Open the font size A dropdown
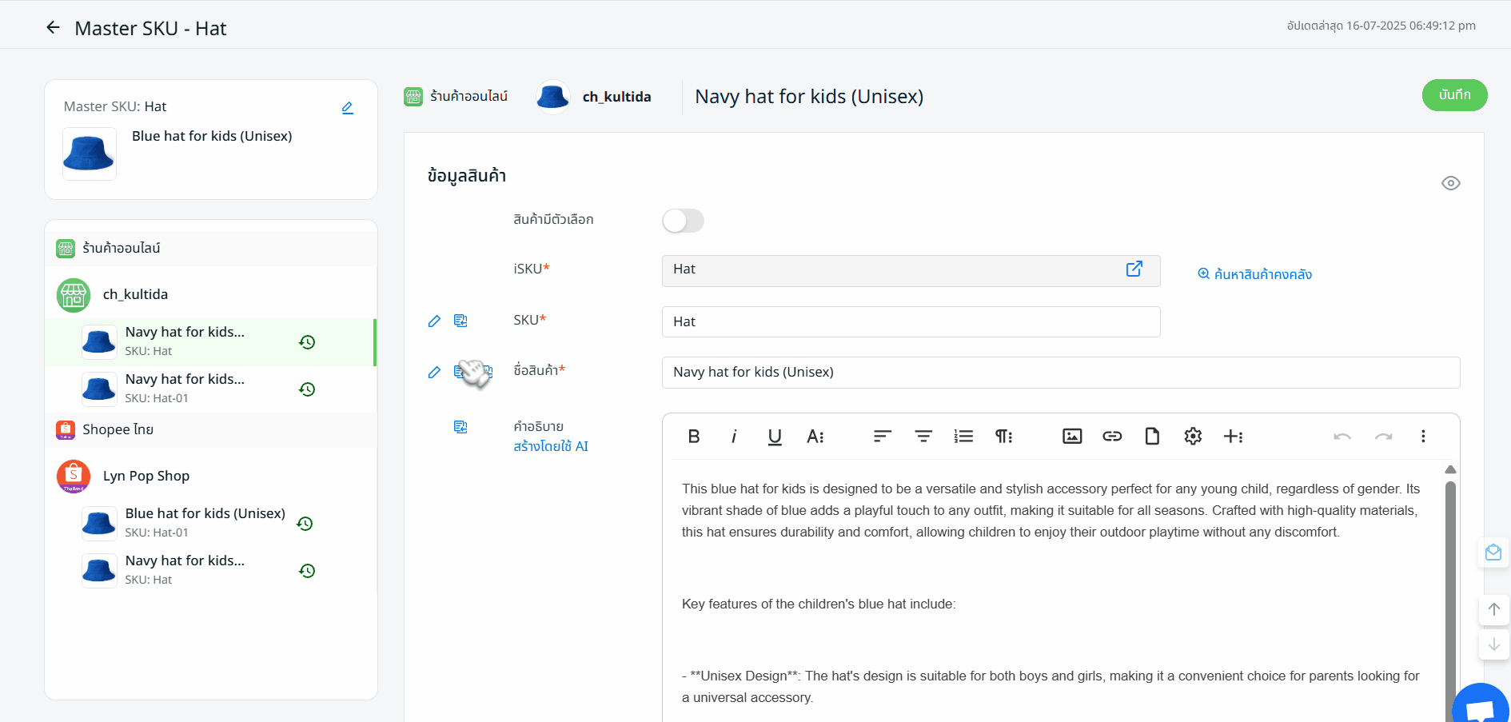The width and height of the screenshot is (1511, 722). click(815, 437)
